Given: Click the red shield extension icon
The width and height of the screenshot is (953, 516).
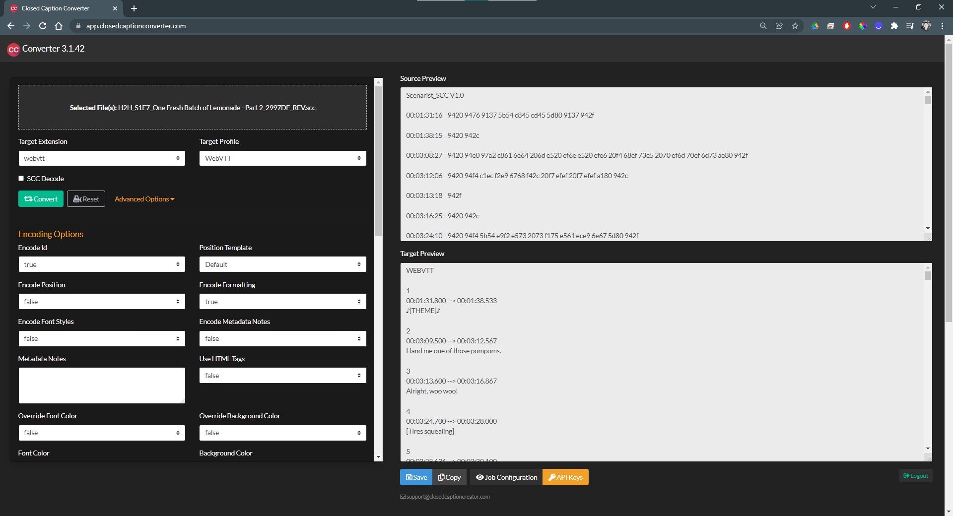Looking at the screenshot, I should pos(847,26).
